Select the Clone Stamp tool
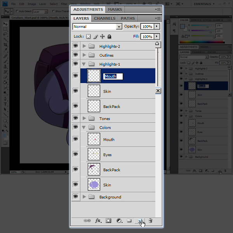This screenshot has width=233, height=233. [x=5, y=66]
